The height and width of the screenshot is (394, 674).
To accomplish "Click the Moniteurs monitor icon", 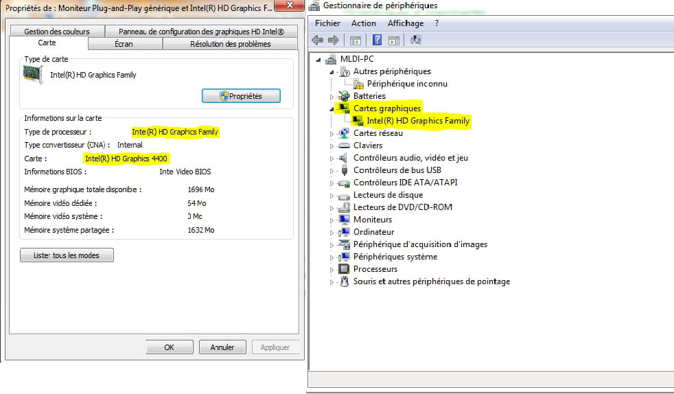I will point(344,220).
